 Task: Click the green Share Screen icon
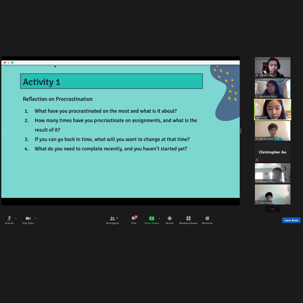(x=151, y=218)
